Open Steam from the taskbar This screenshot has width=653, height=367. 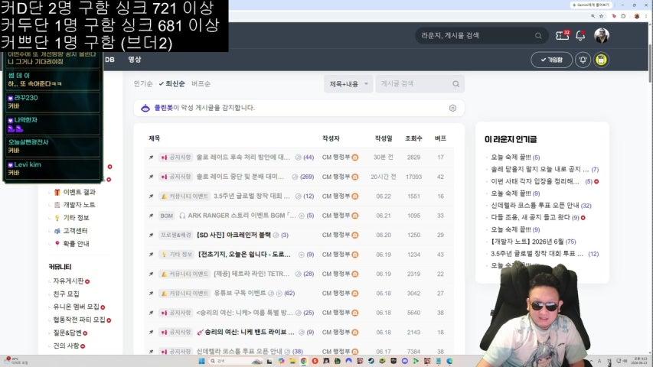371,361
